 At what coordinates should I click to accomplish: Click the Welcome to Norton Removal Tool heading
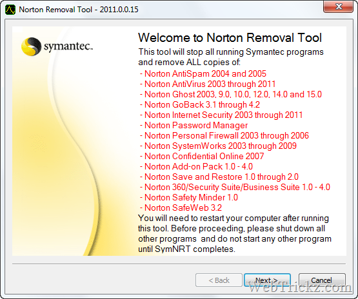tap(230, 37)
